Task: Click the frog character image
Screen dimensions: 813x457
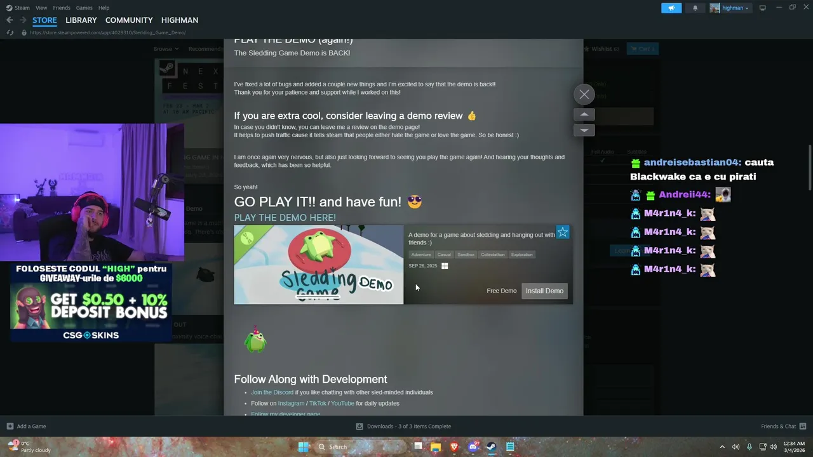Action: click(255, 340)
